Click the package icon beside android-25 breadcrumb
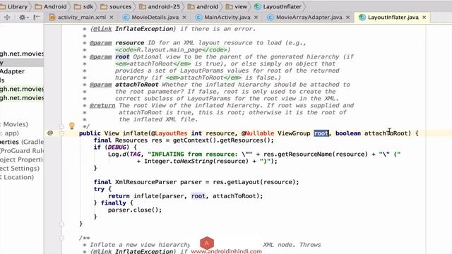The width and height of the screenshot is (452, 254). tap(142, 6)
